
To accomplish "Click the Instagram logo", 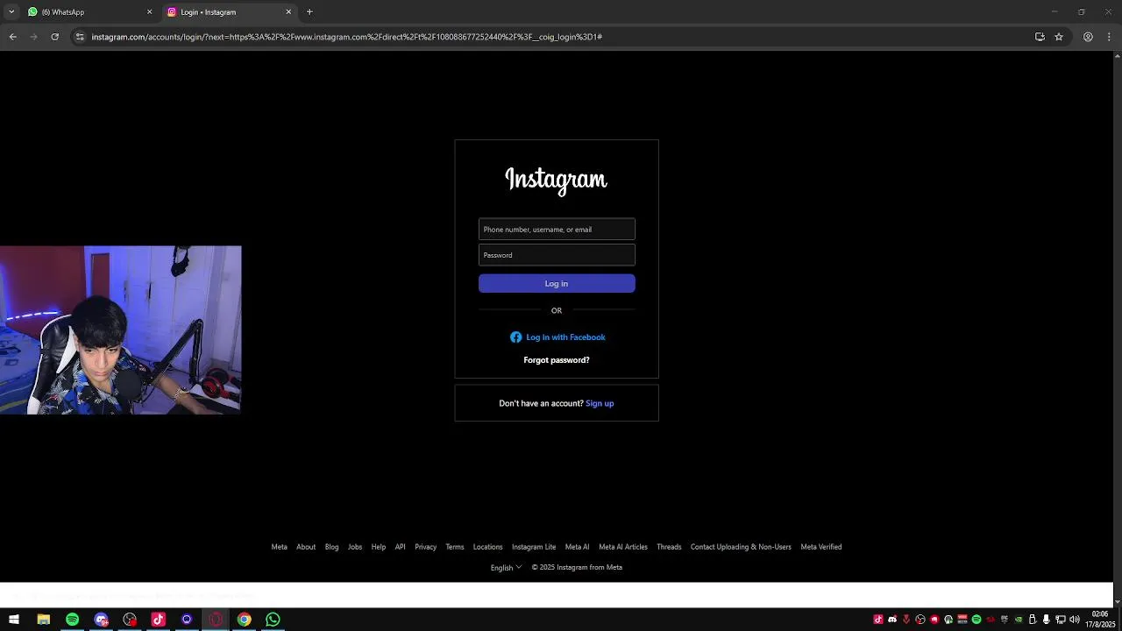I will (x=556, y=180).
